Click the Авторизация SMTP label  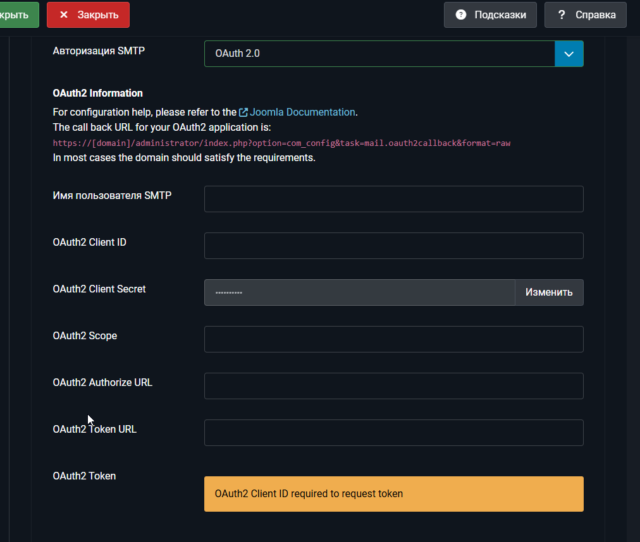pos(99,51)
